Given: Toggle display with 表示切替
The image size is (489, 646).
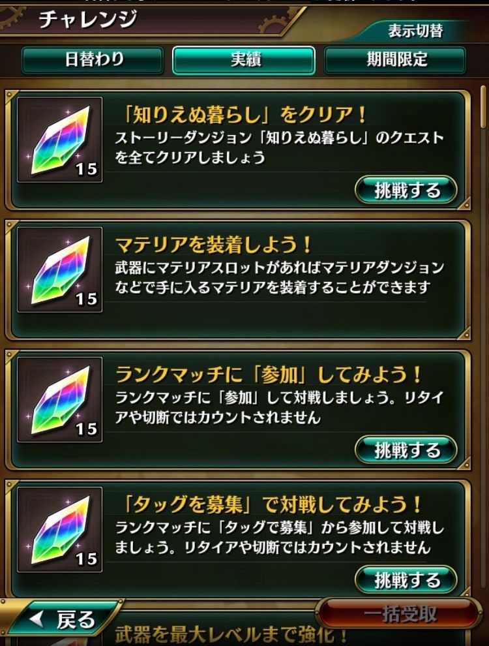Looking at the screenshot, I should (x=415, y=31).
